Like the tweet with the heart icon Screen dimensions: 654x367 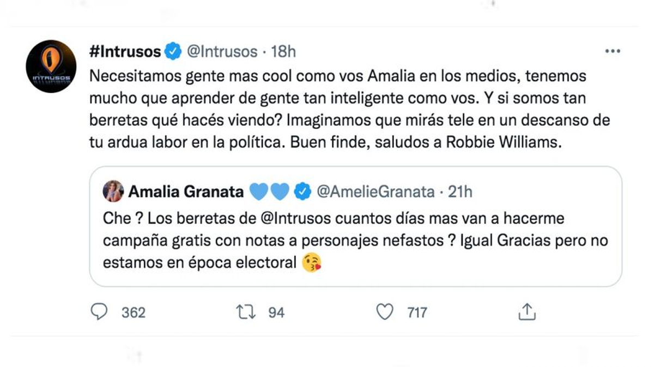385,312
